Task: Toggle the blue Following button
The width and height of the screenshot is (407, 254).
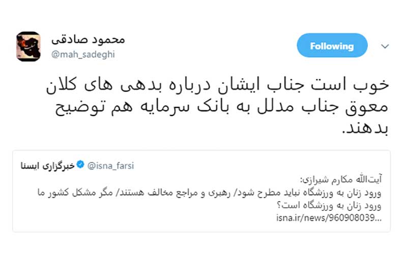Action: [332, 46]
